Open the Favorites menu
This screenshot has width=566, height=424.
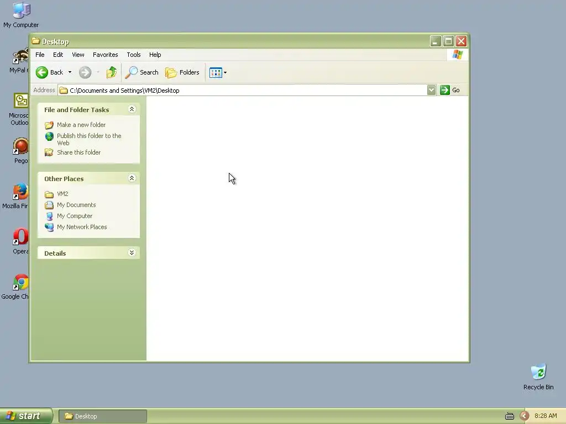pos(106,55)
